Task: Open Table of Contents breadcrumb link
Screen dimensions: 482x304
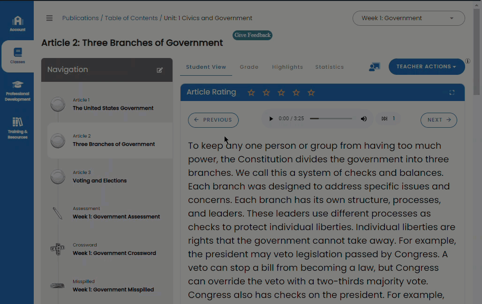Action: coord(131,18)
